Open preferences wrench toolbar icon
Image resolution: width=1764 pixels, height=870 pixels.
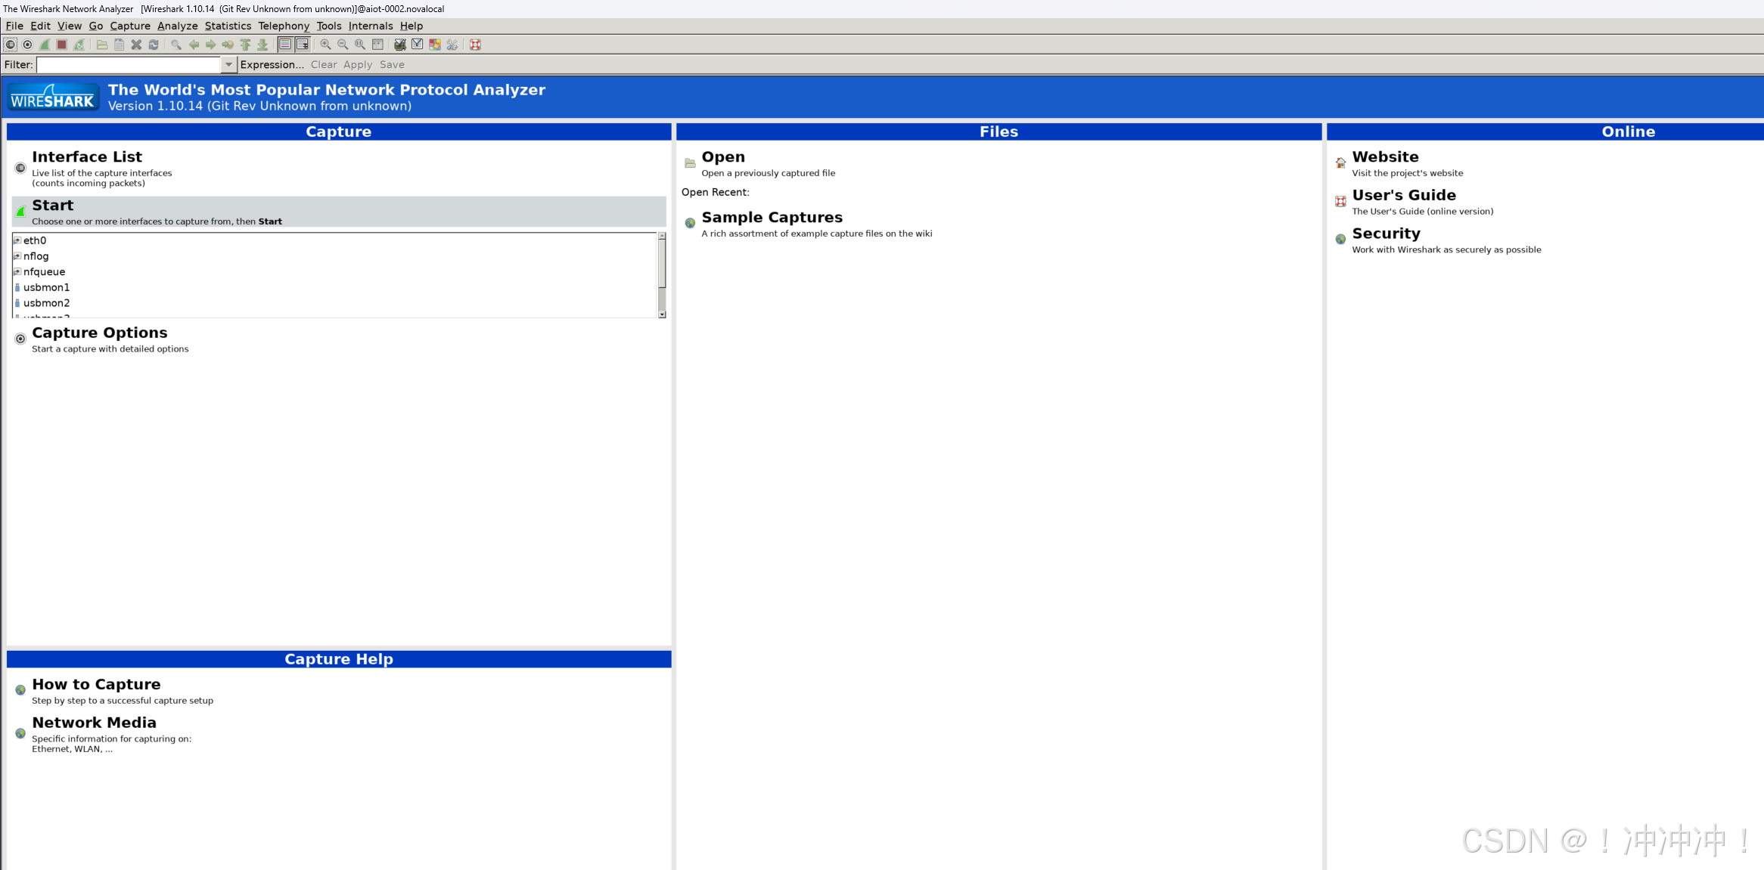[x=452, y=45]
